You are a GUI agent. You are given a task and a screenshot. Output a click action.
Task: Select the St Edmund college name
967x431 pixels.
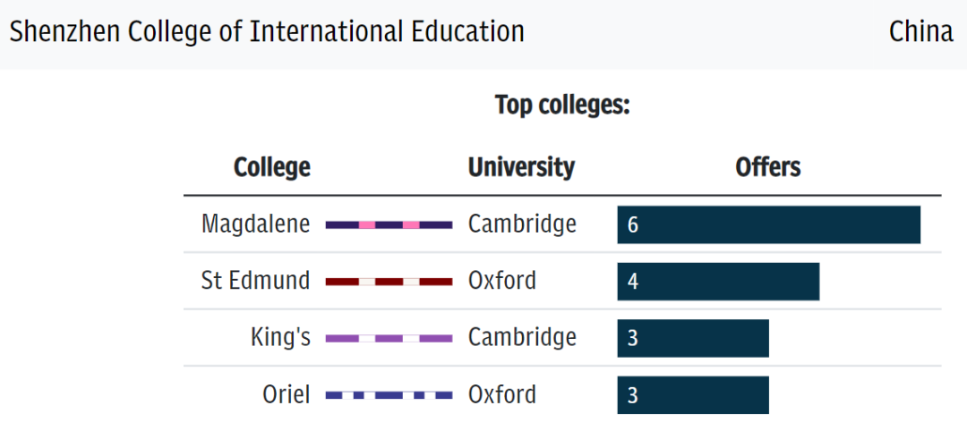tap(255, 281)
